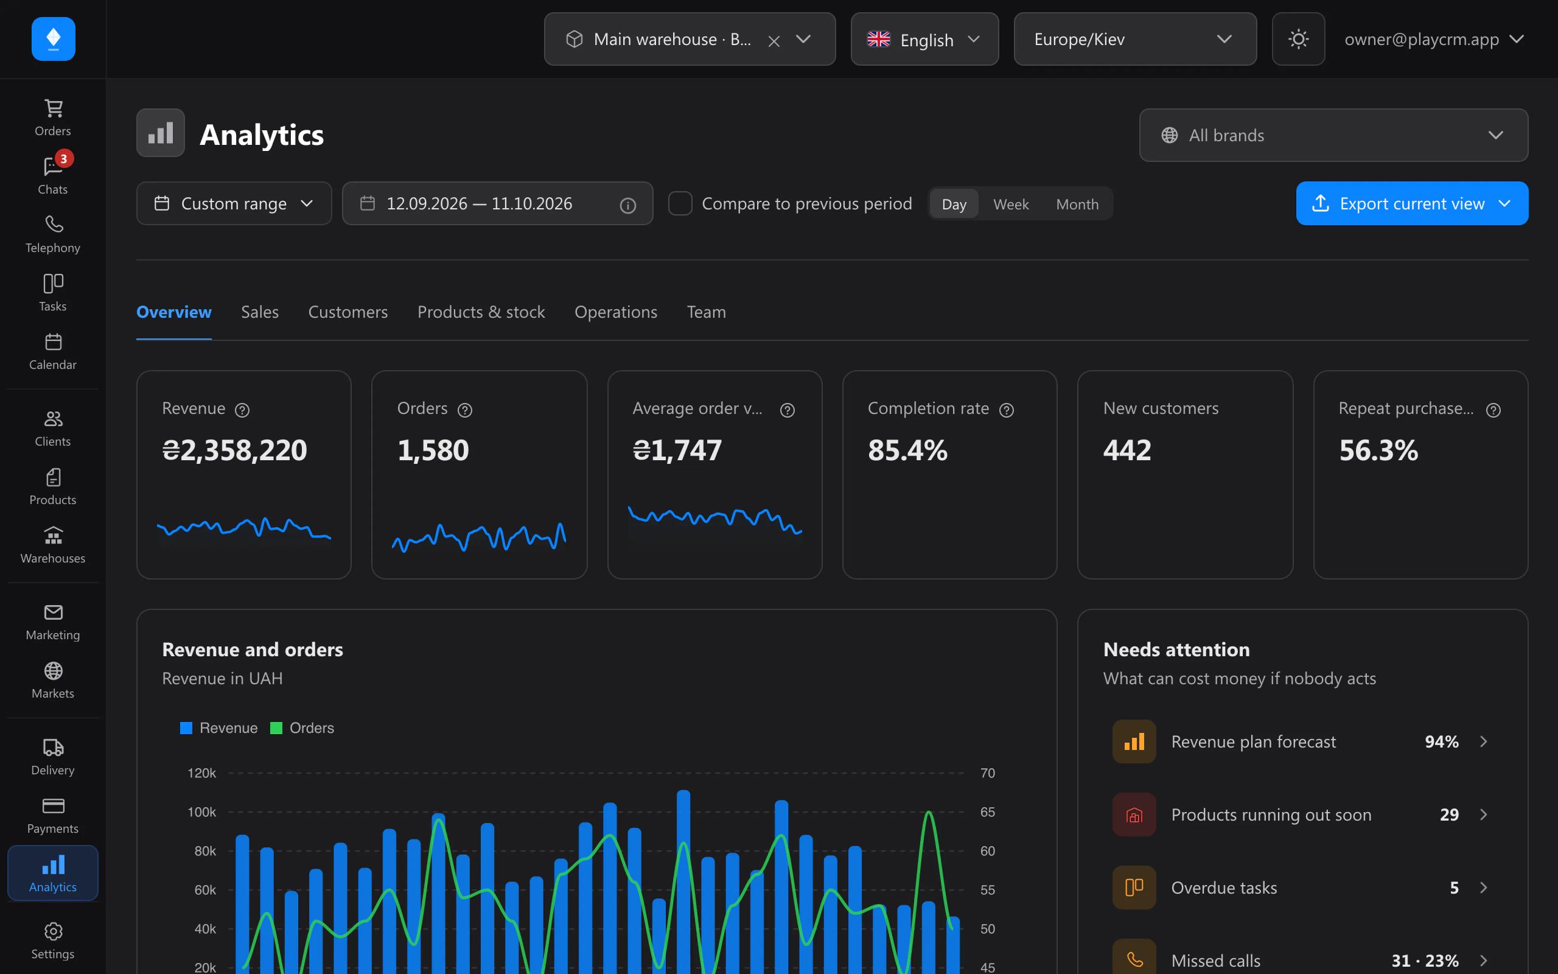This screenshot has width=1558, height=974.
Task: Open Products running out soon item
Action: tap(1302, 815)
